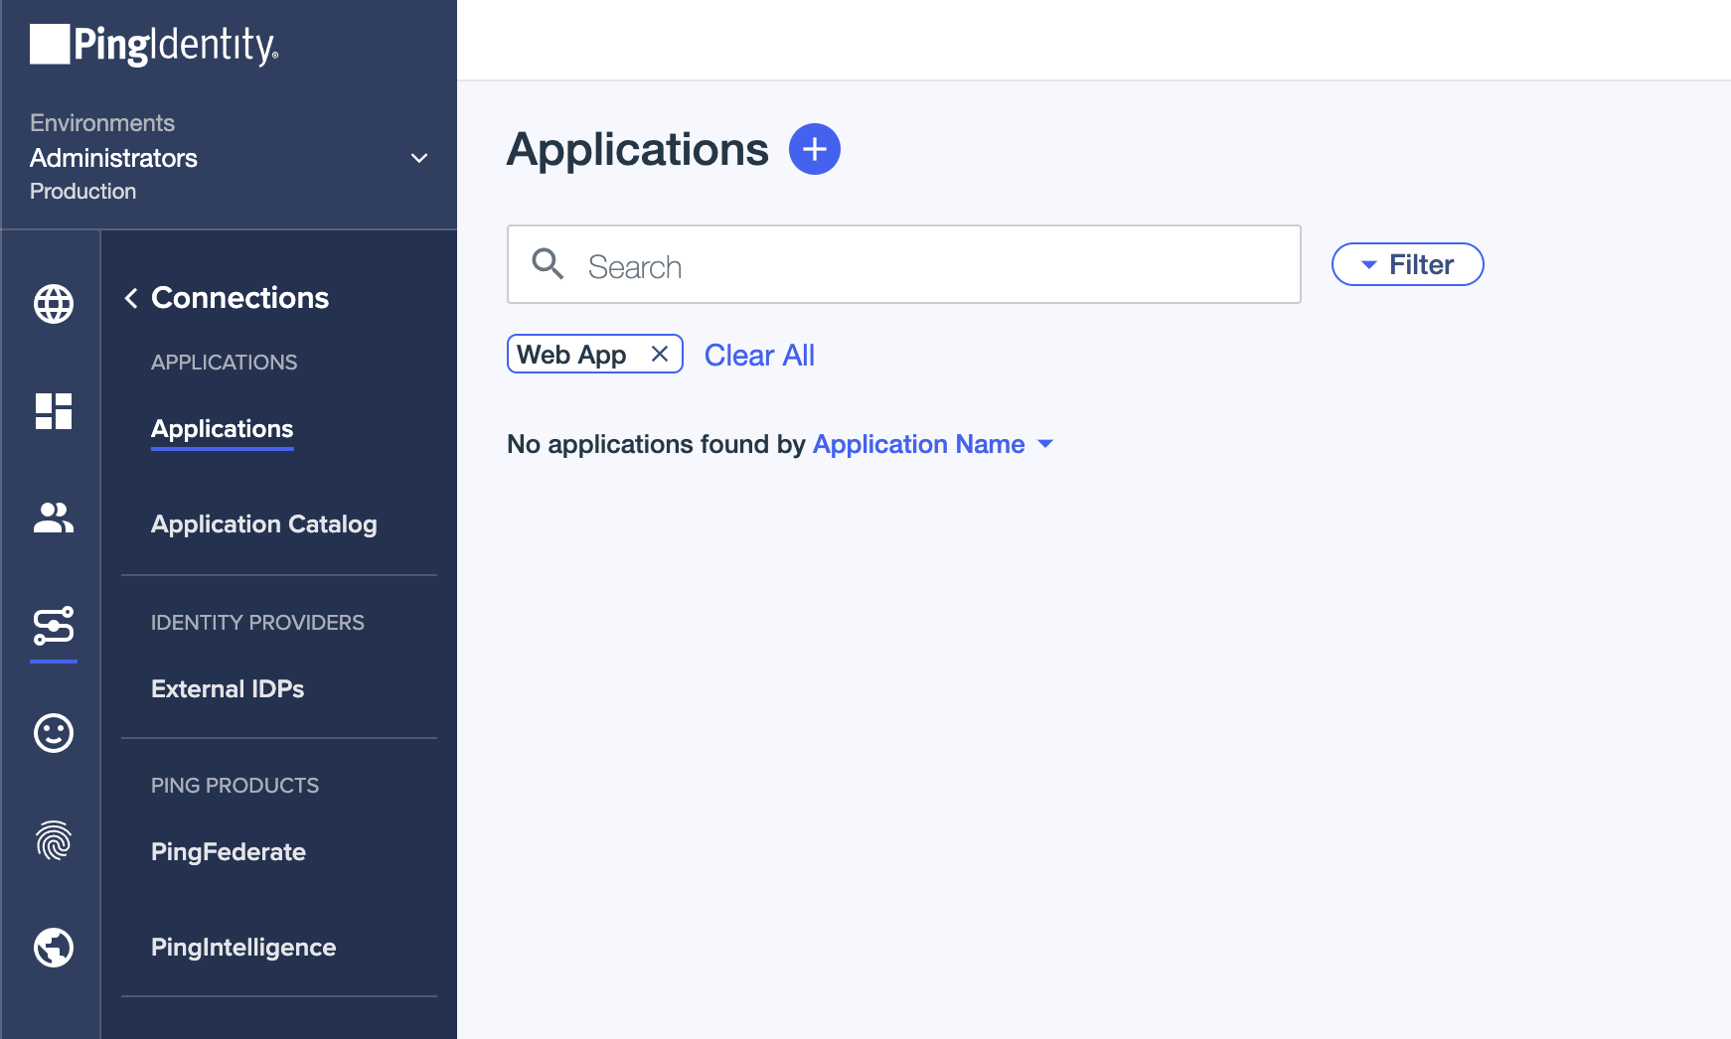This screenshot has width=1731, height=1039.
Task: Select the Dashboard icon in the left sidebar
Action: click(x=53, y=411)
